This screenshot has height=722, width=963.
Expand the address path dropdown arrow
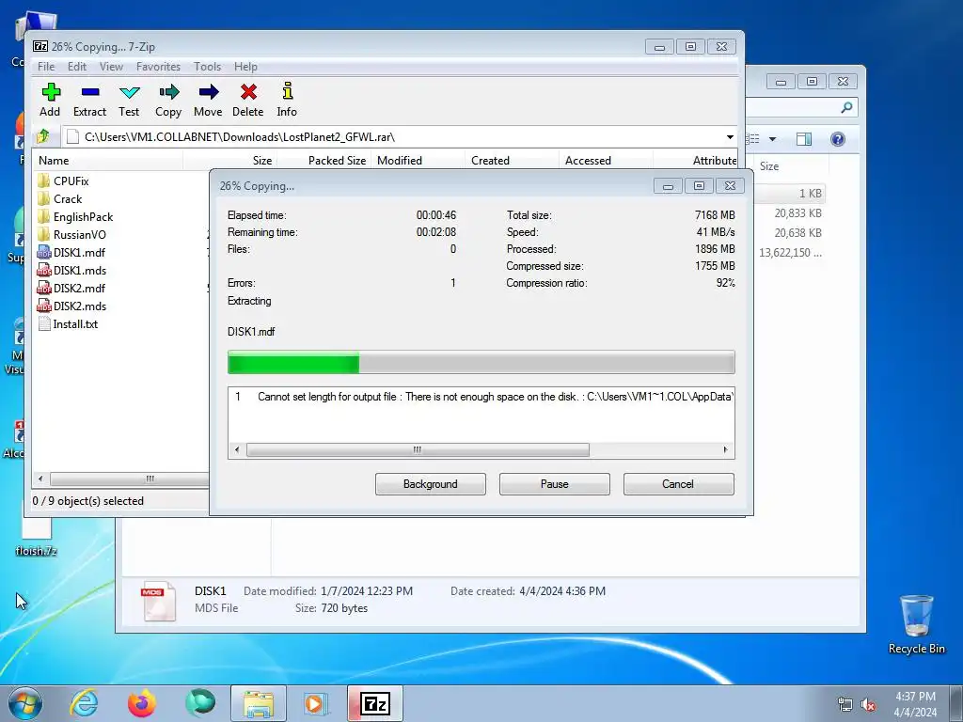[730, 137]
